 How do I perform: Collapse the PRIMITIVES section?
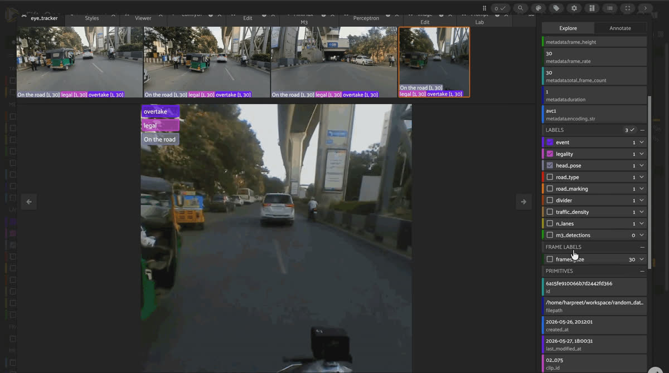pyautogui.click(x=642, y=271)
